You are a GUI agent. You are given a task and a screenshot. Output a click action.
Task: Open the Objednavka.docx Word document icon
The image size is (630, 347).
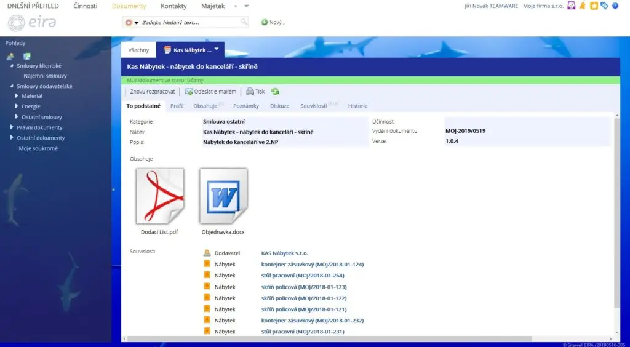(223, 197)
